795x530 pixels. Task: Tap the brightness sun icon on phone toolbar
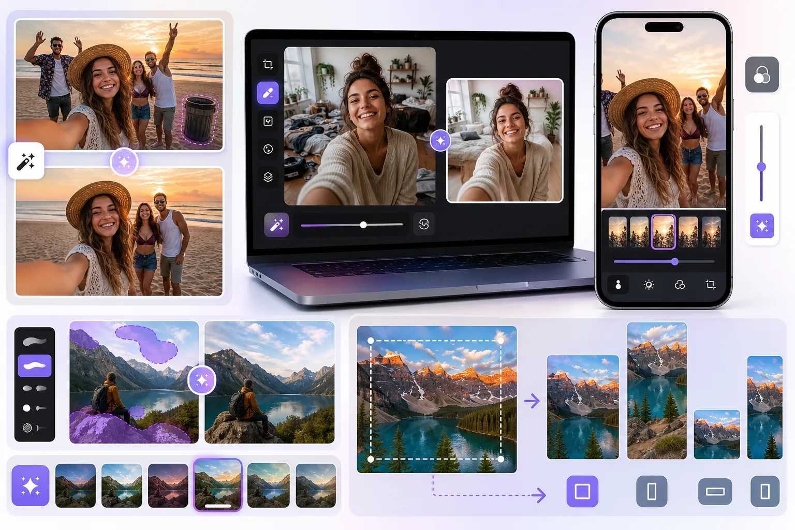(649, 285)
